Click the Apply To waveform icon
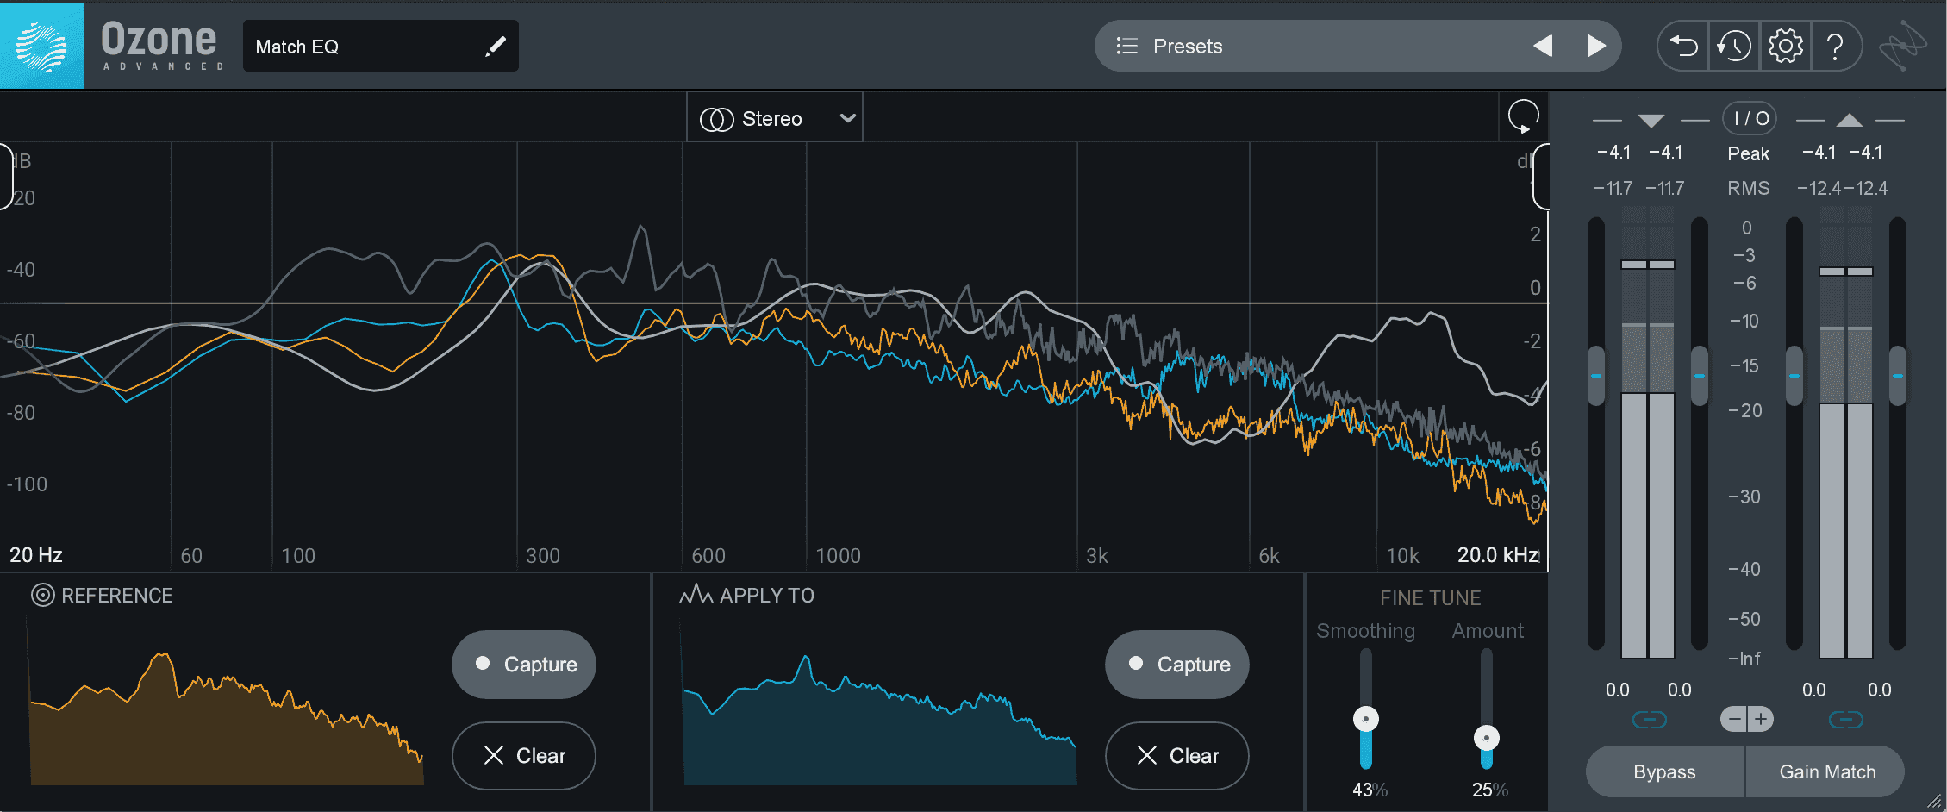This screenshot has width=1947, height=812. [x=696, y=595]
